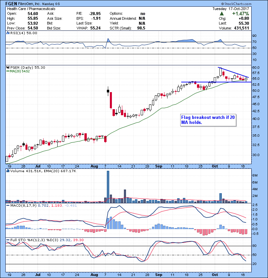Click the Flag breakout watch annotation box
Viewport: 268px width, 278px height.
click(208, 120)
